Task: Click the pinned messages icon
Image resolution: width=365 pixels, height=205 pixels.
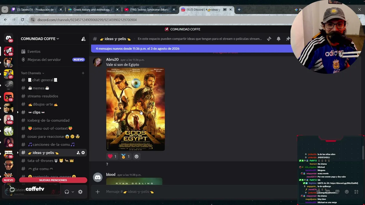Action: [288, 39]
